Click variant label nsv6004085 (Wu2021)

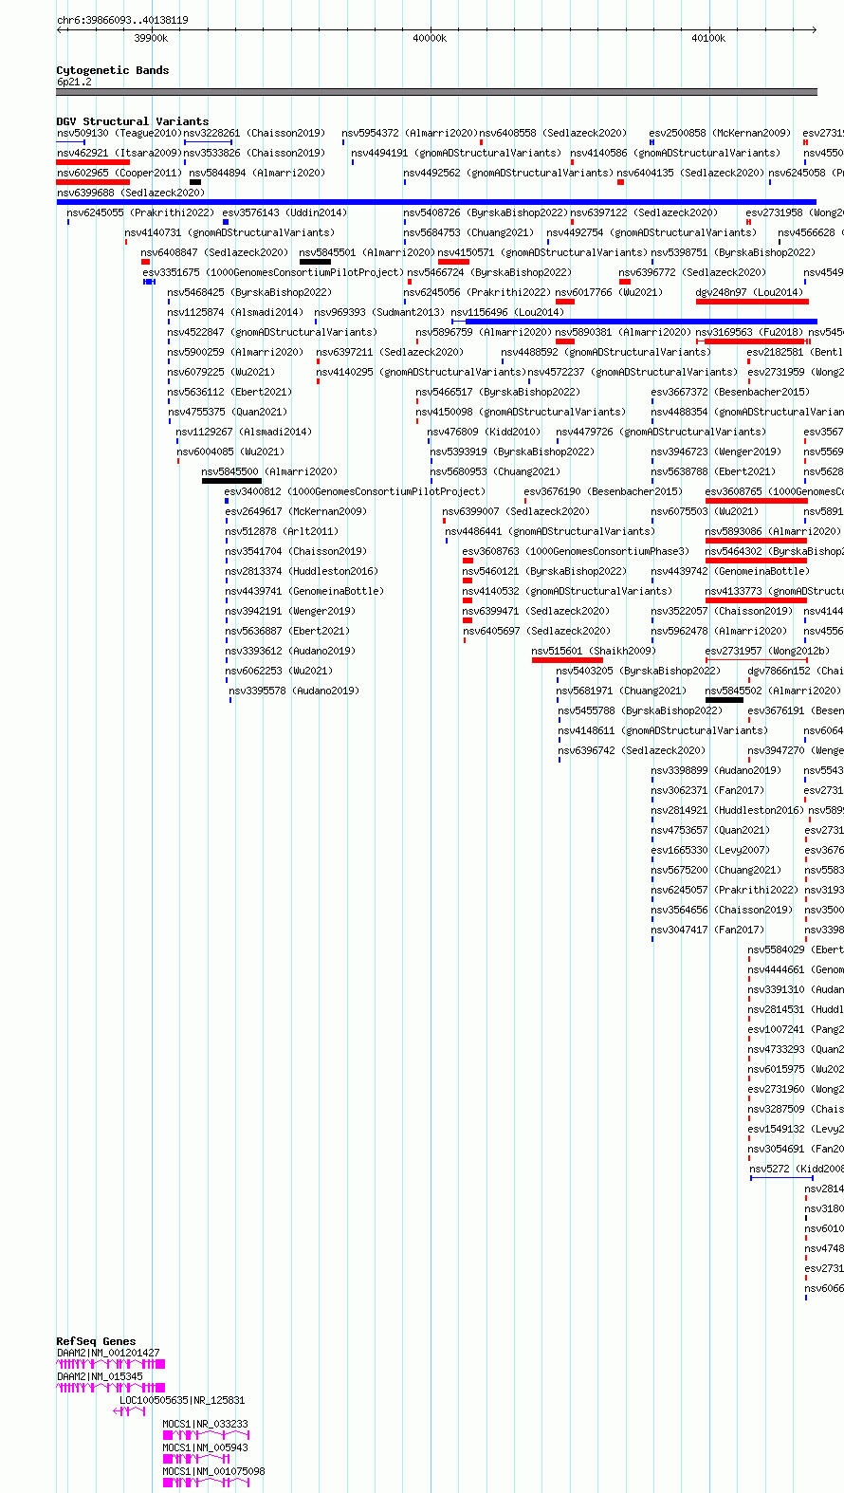pos(230,452)
